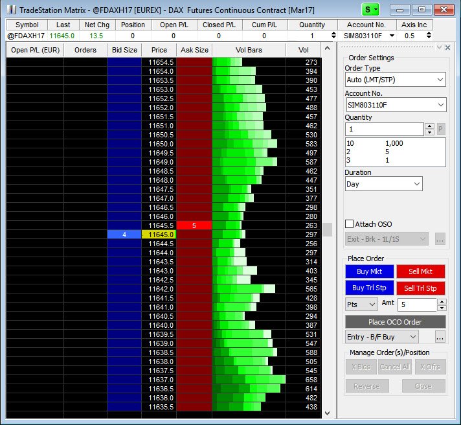This screenshot has height=425, width=461.
Task: Click scroll down arrow of price ladder
Action: [327, 413]
